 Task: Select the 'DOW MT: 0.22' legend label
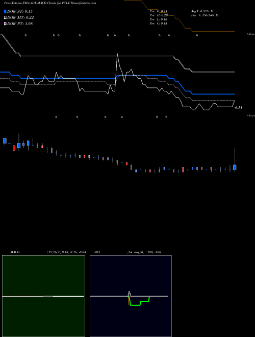20,18
